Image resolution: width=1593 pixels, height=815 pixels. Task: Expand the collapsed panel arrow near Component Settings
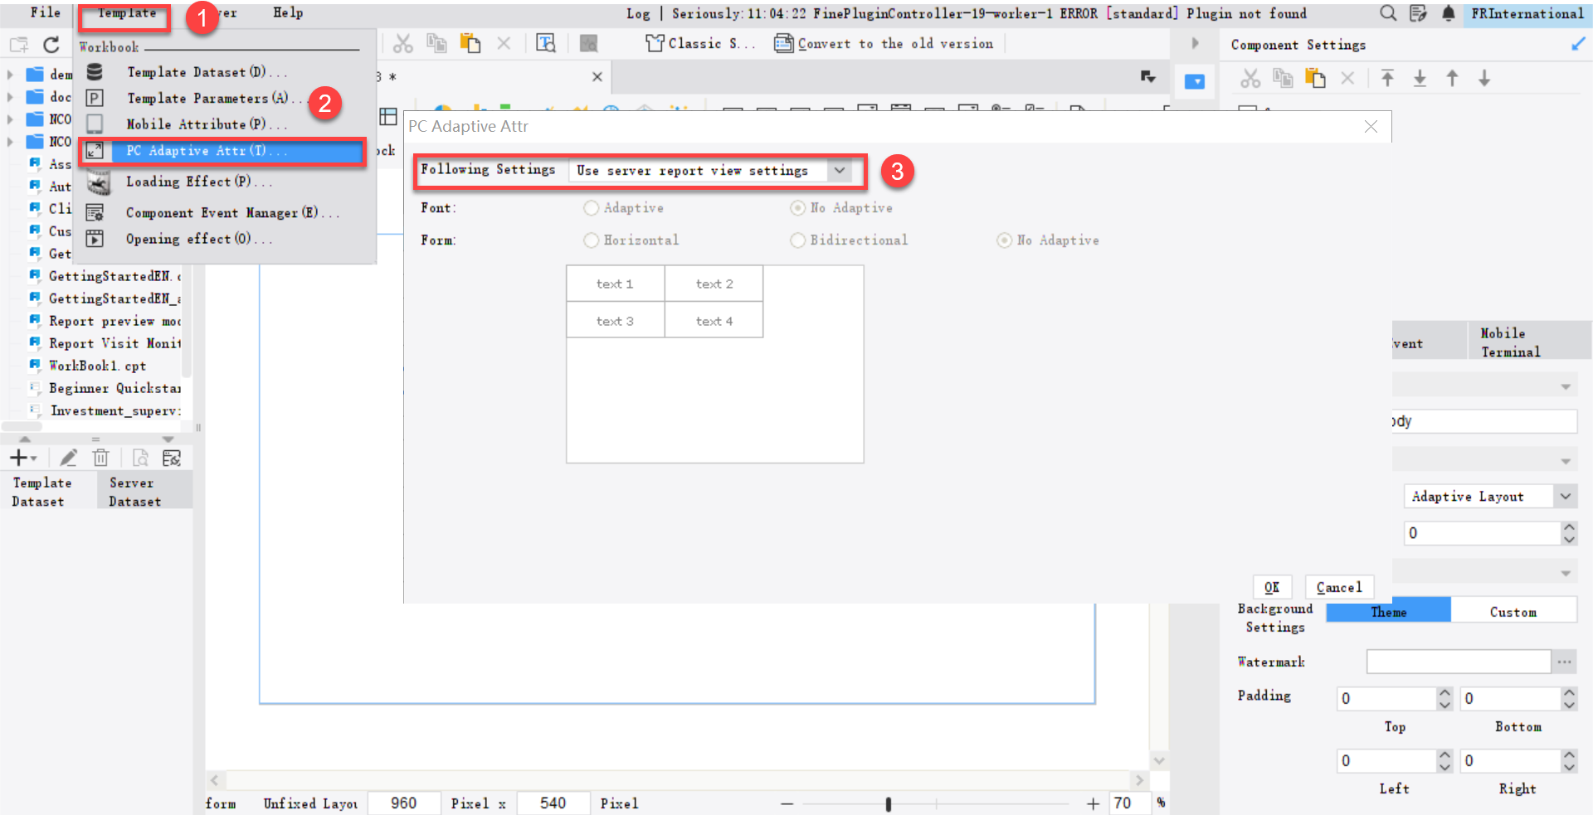pyautogui.click(x=1196, y=44)
